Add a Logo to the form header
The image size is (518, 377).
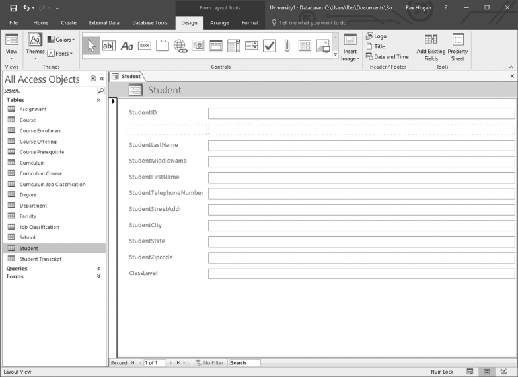376,36
